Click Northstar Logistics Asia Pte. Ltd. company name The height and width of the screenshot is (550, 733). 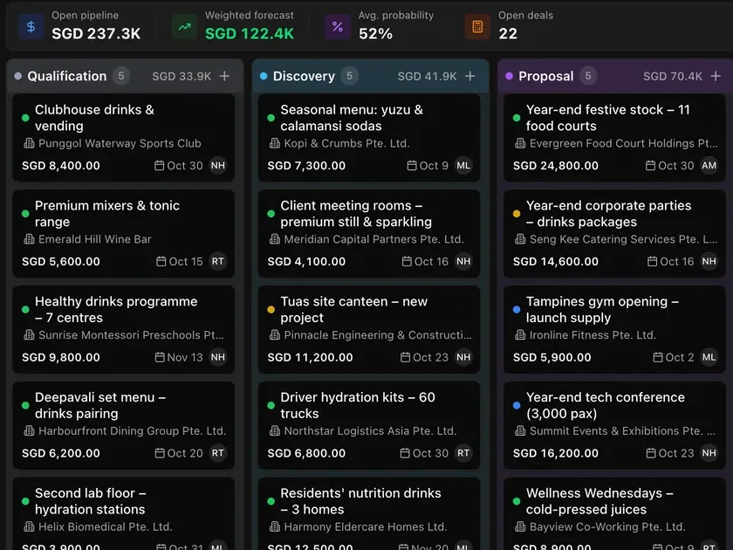(x=370, y=431)
